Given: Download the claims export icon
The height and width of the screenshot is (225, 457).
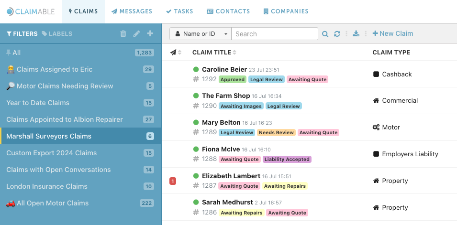Looking at the screenshot, I should (356, 34).
